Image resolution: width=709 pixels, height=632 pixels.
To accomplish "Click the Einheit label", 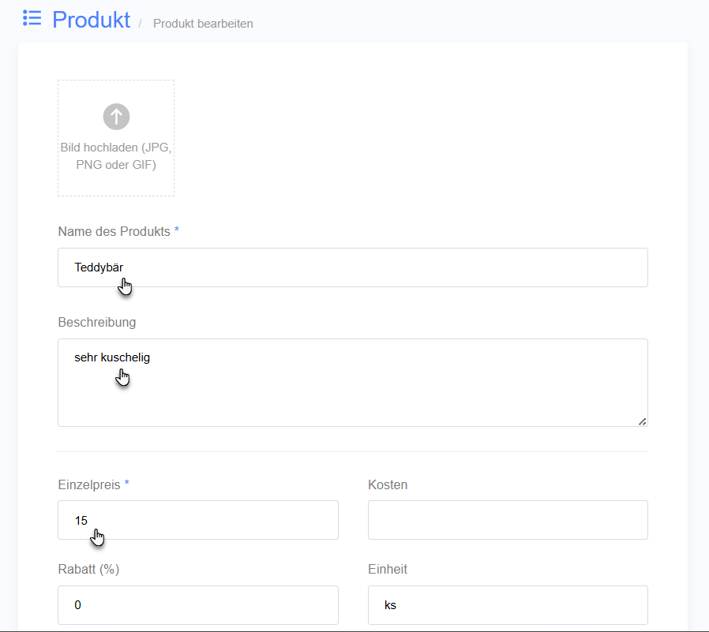I will tap(388, 569).
